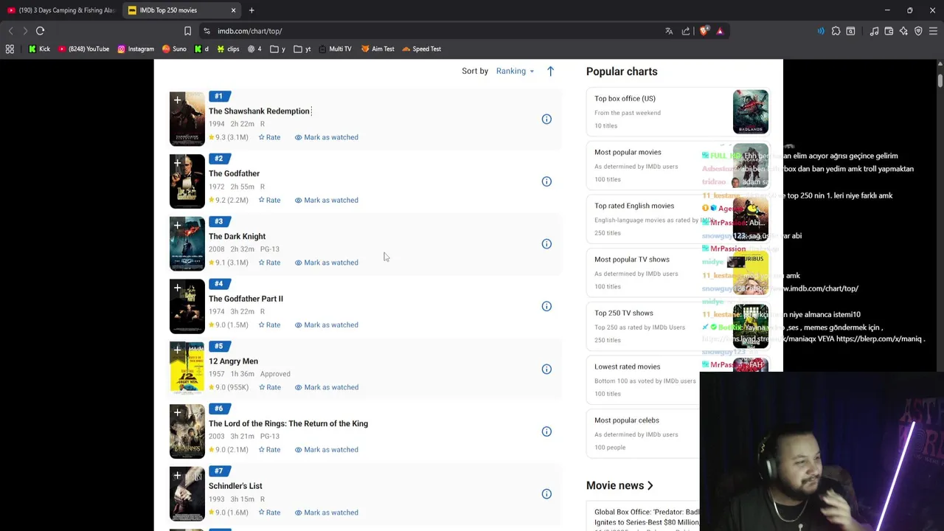This screenshot has width=944, height=531.
Task: Open the Kick bookmark
Action: tap(40, 49)
